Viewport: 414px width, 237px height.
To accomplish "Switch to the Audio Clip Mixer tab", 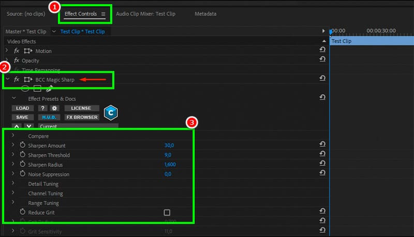I will 145,14.
